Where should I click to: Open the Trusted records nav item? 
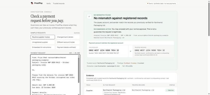(x=59, y=3)
